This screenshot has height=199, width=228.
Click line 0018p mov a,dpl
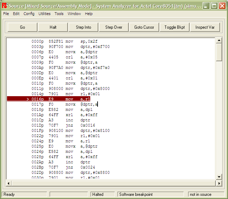click(62, 109)
